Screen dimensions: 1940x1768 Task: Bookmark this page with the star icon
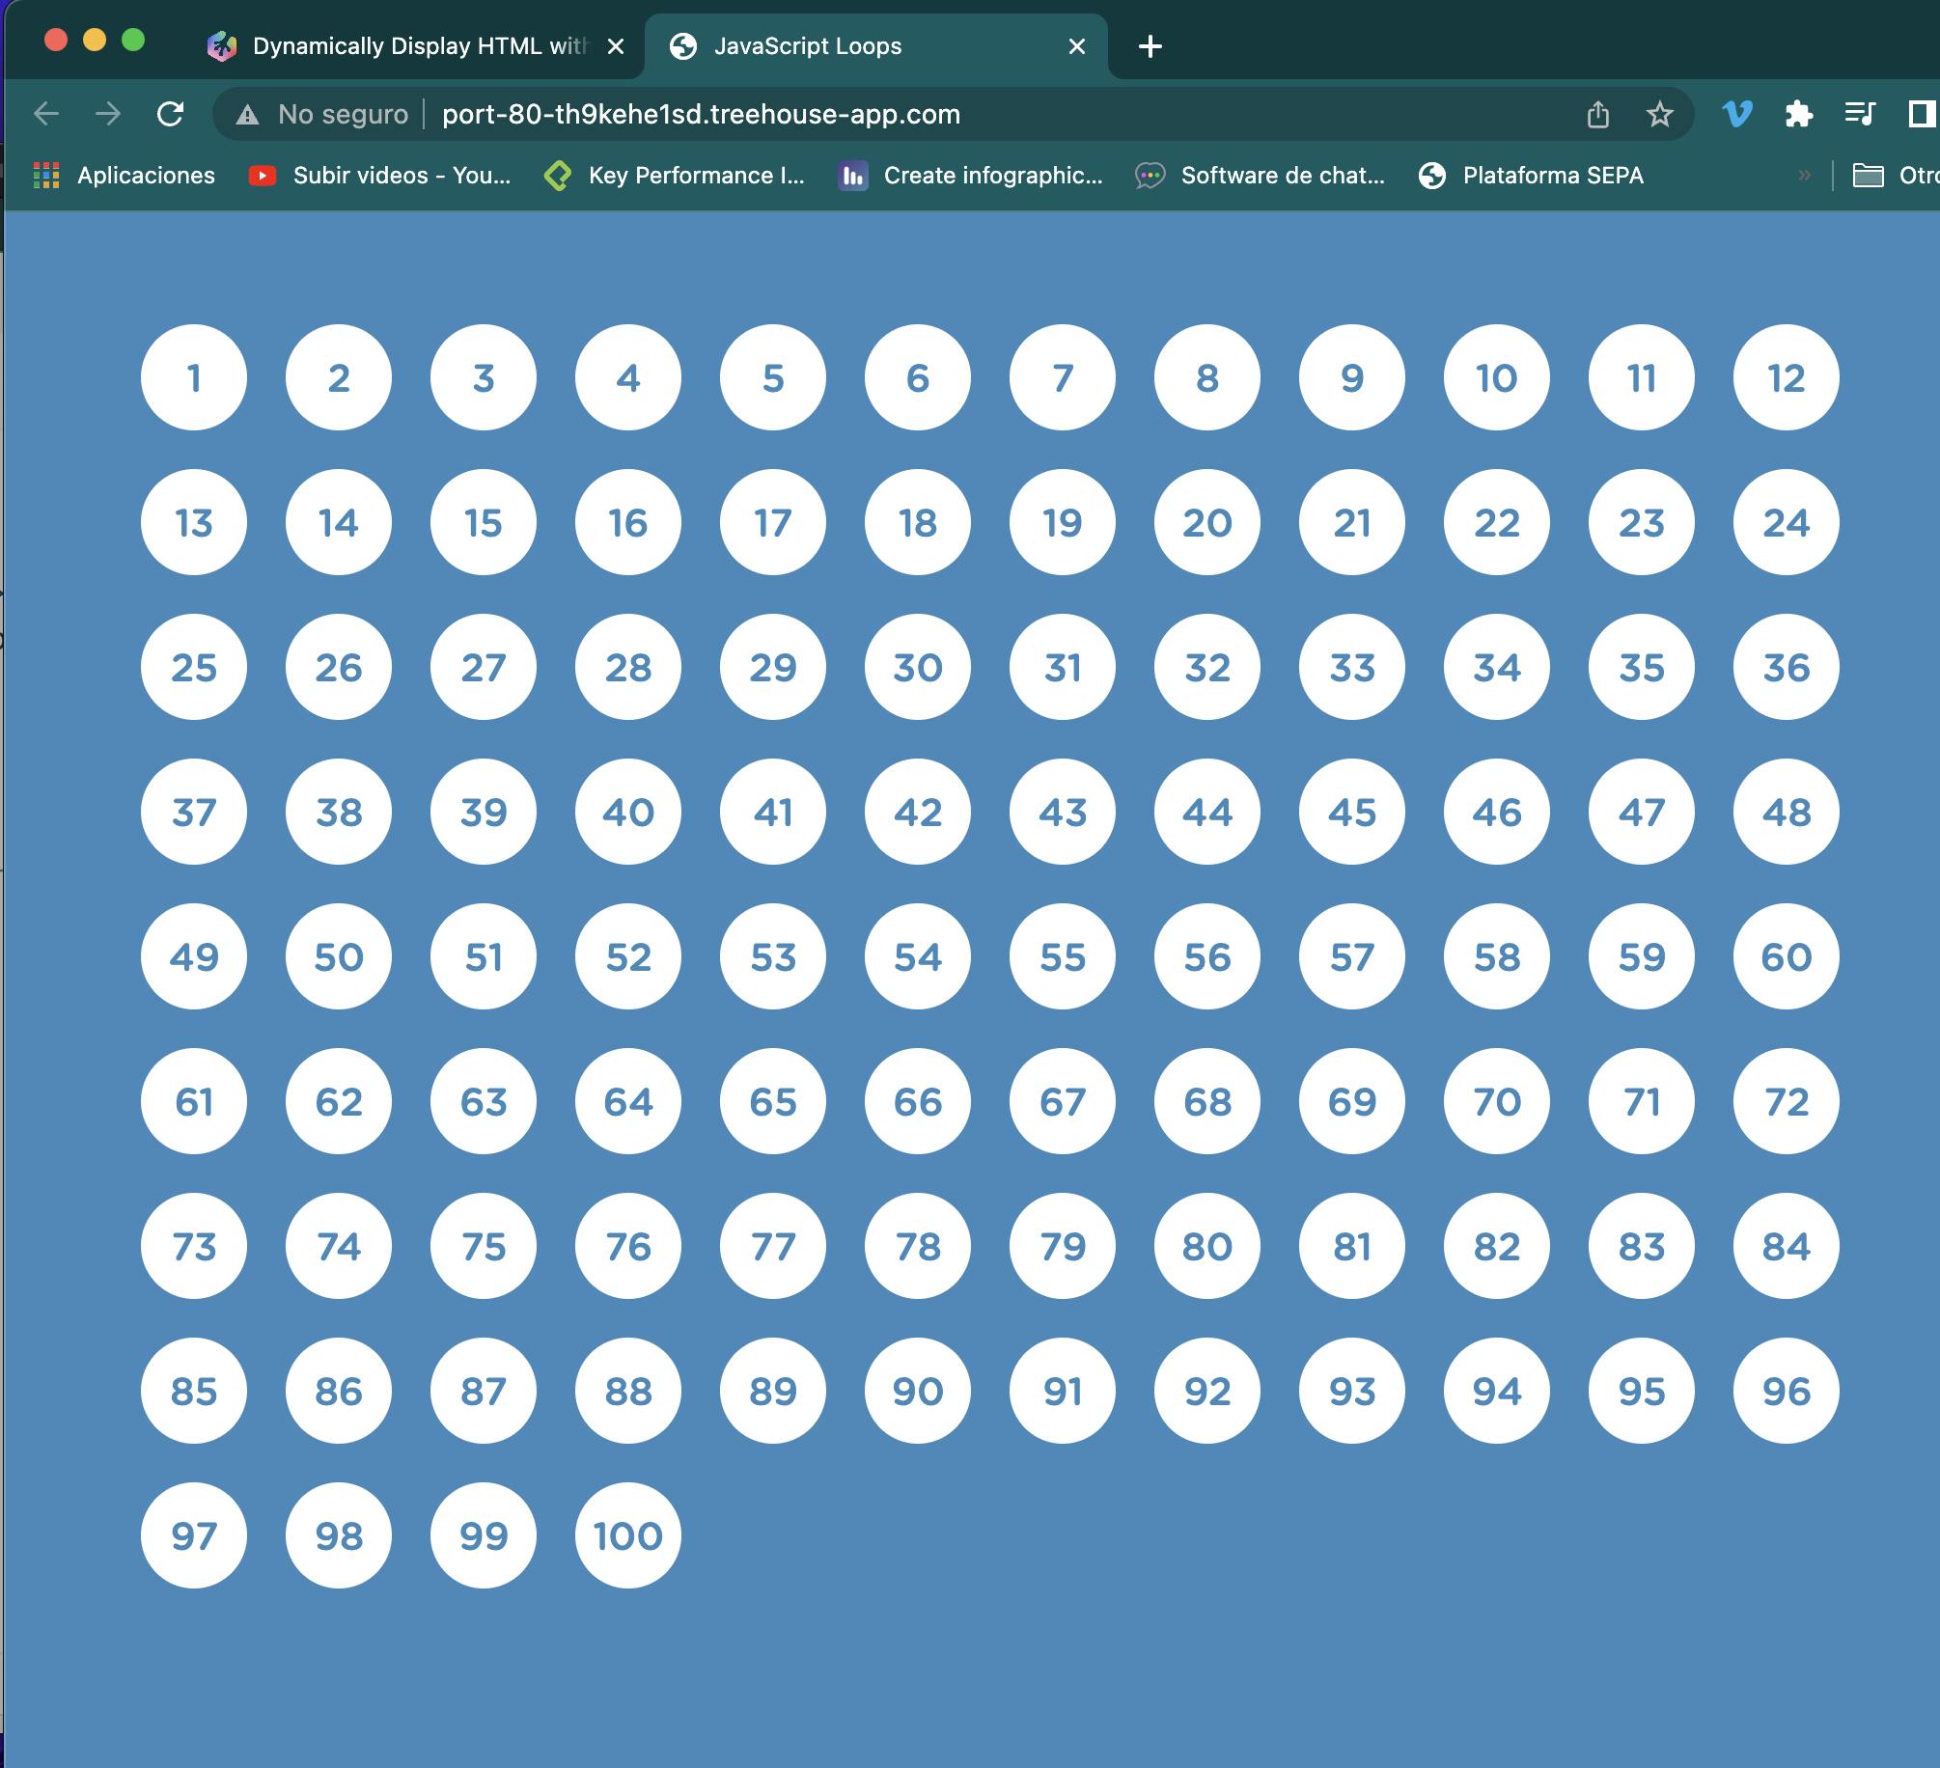(1659, 114)
